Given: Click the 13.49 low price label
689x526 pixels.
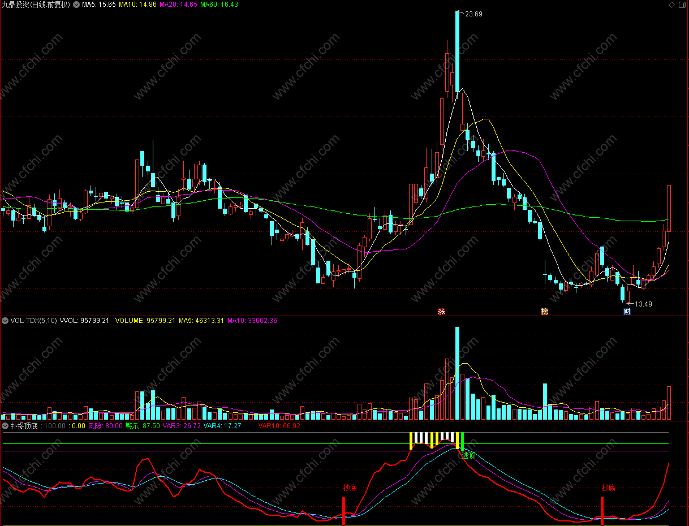Looking at the screenshot, I should (643, 304).
